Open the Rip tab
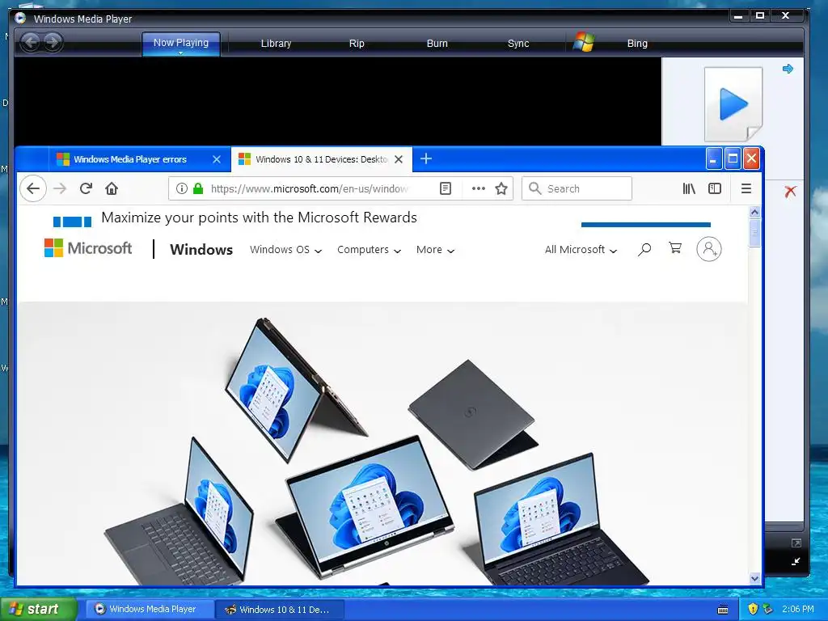The height and width of the screenshot is (621, 828). 357,44
